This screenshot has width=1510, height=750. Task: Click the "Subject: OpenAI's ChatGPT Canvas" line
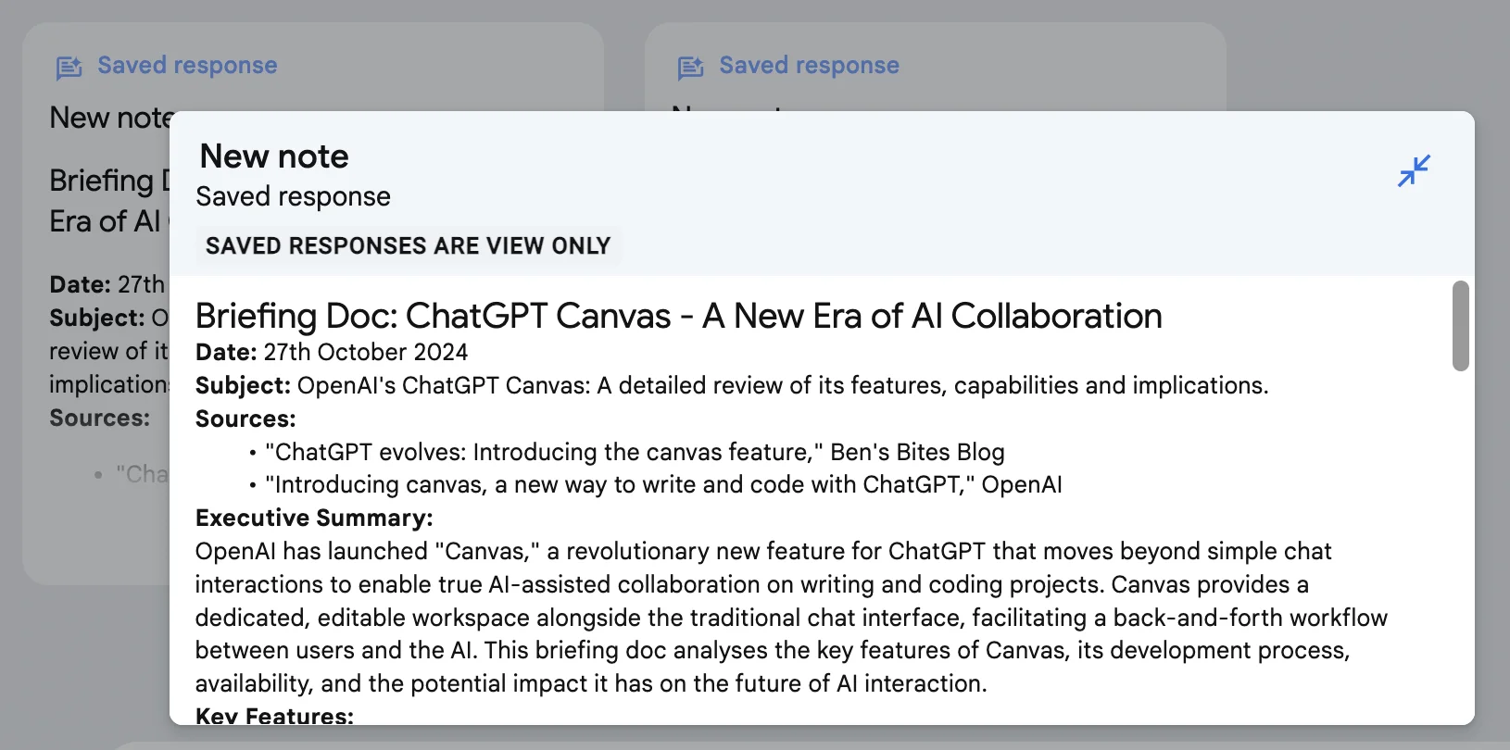[x=732, y=386]
